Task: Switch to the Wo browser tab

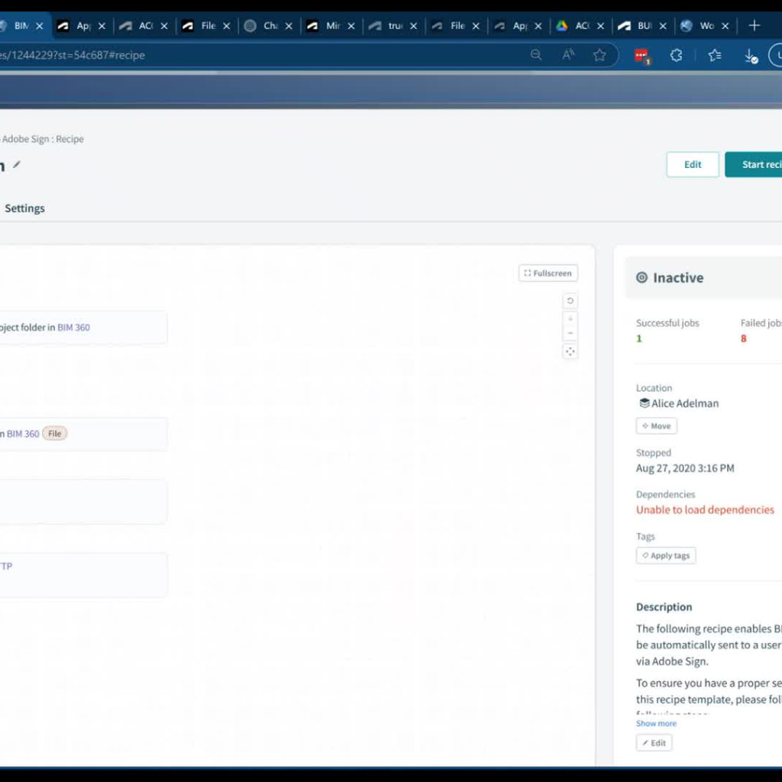Action: pyautogui.click(x=706, y=26)
